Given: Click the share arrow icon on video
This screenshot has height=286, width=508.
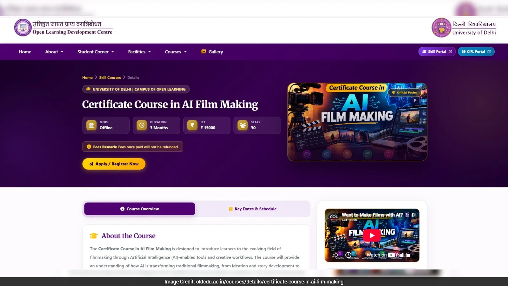Looking at the screenshot, I should 335,255.
